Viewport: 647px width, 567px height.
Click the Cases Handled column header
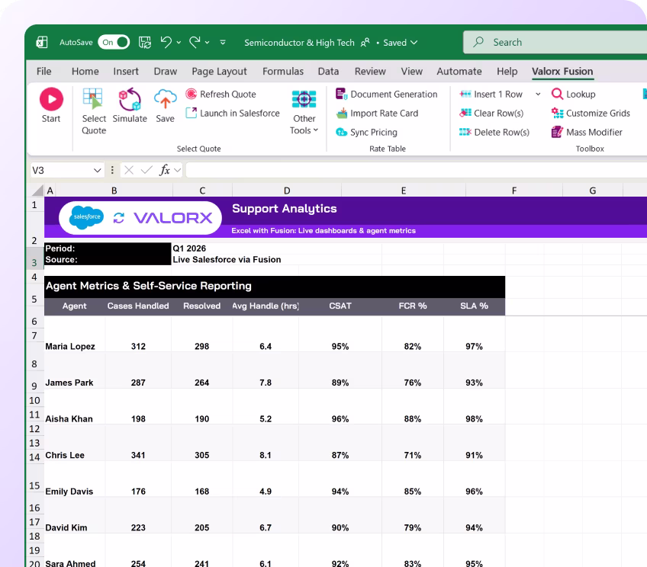coord(138,306)
